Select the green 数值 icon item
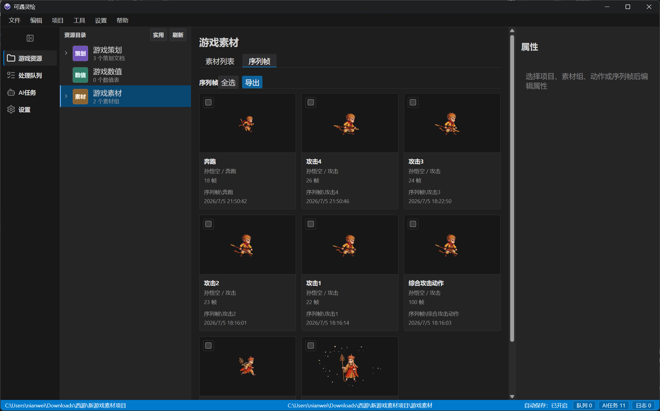The image size is (660, 411). (80, 75)
